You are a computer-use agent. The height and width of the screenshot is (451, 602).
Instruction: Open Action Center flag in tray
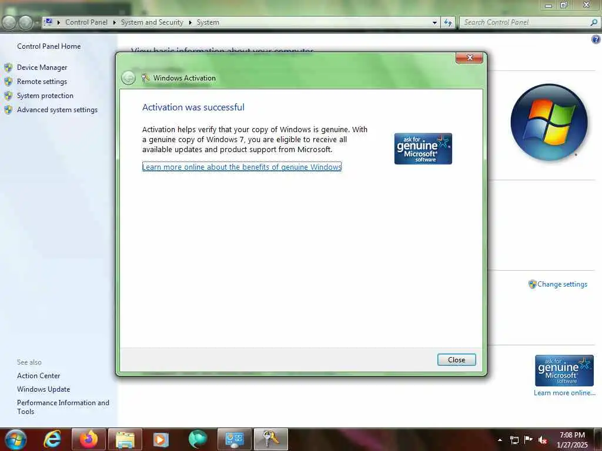point(529,439)
